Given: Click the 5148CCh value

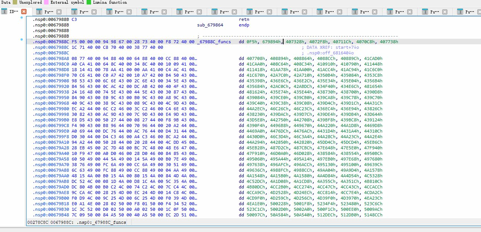Looking at the screenshot, I should [373, 215].
